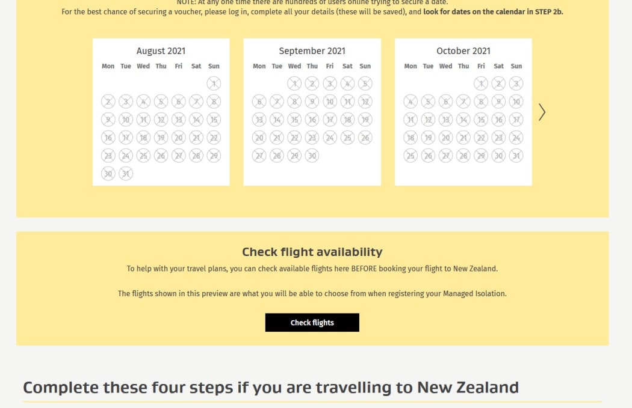Pick September 19 as a date
The image size is (632, 408).
365,120
